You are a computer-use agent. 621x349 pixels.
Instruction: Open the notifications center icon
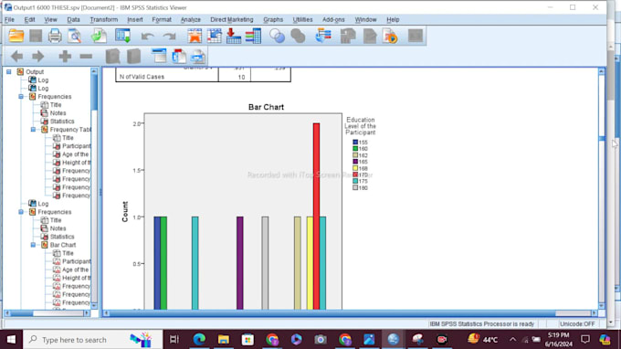pos(585,340)
